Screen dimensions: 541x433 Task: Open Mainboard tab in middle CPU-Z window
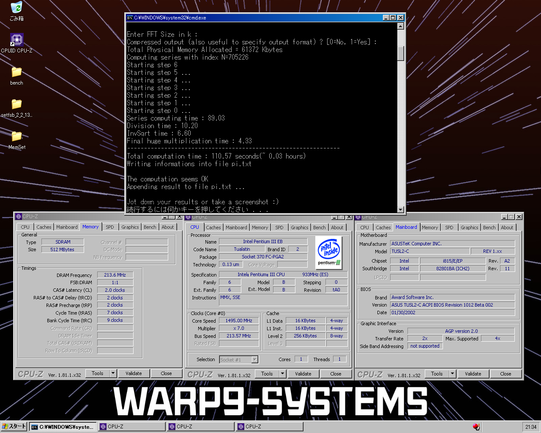point(236,227)
